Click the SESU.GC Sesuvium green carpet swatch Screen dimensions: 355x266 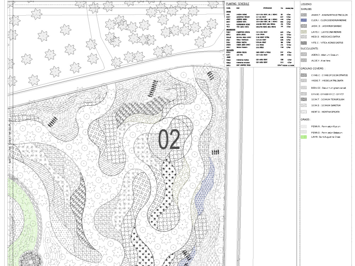point(304,88)
